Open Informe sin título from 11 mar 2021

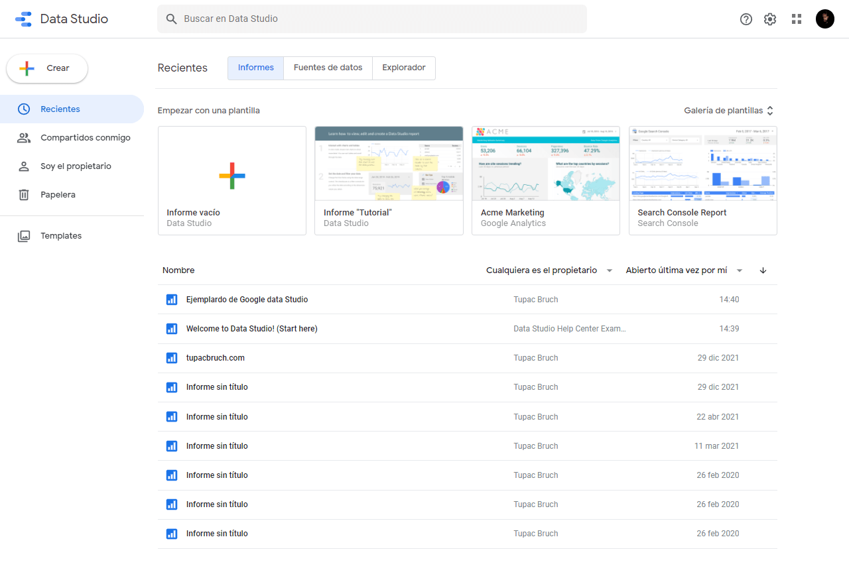pos(217,446)
